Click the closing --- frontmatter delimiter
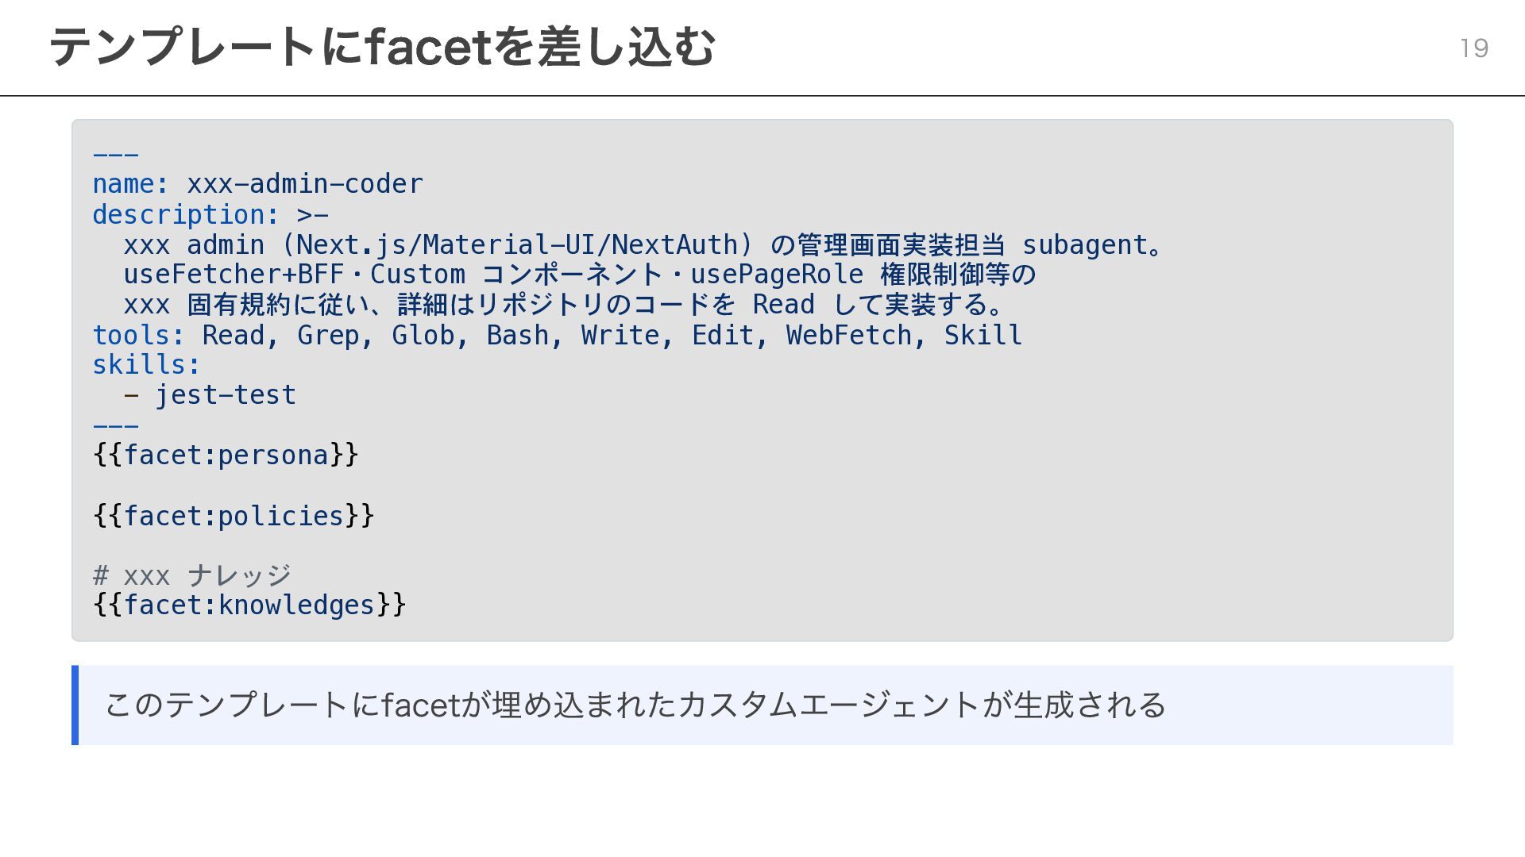This screenshot has height=857, width=1525. [115, 426]
